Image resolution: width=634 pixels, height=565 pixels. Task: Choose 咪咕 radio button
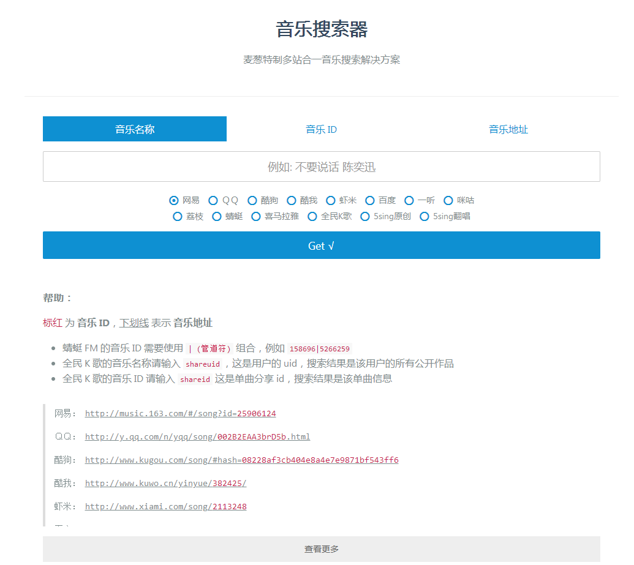[448, 200]
